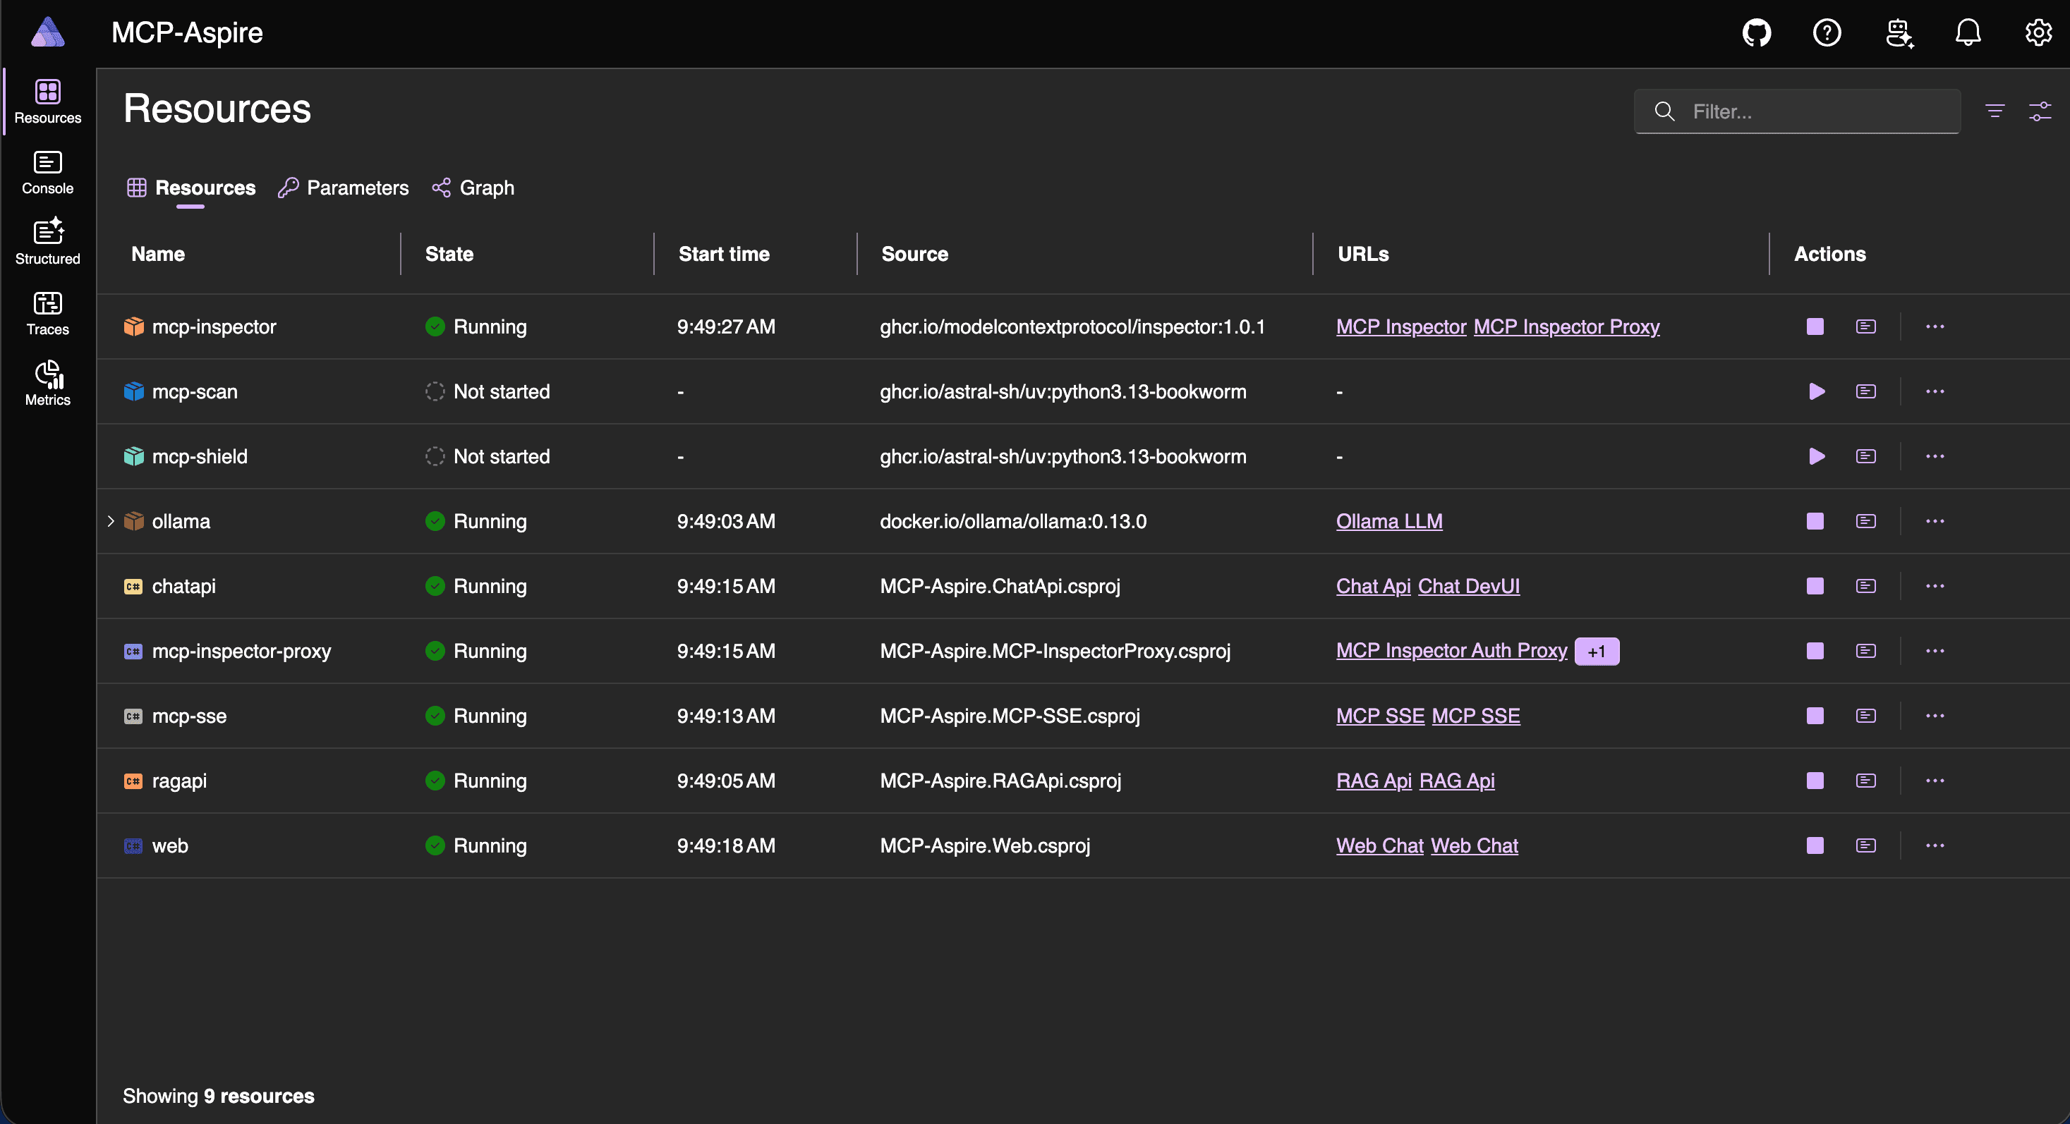
Task: Open more actions menu for mcp-scan
Action: (x=1935, y=392)
